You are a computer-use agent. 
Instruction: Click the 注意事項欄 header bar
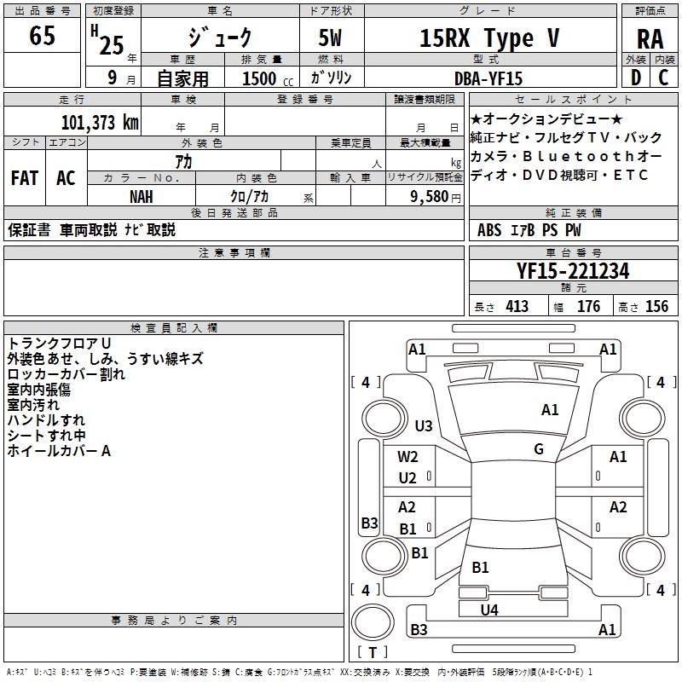tap(234, 252)
